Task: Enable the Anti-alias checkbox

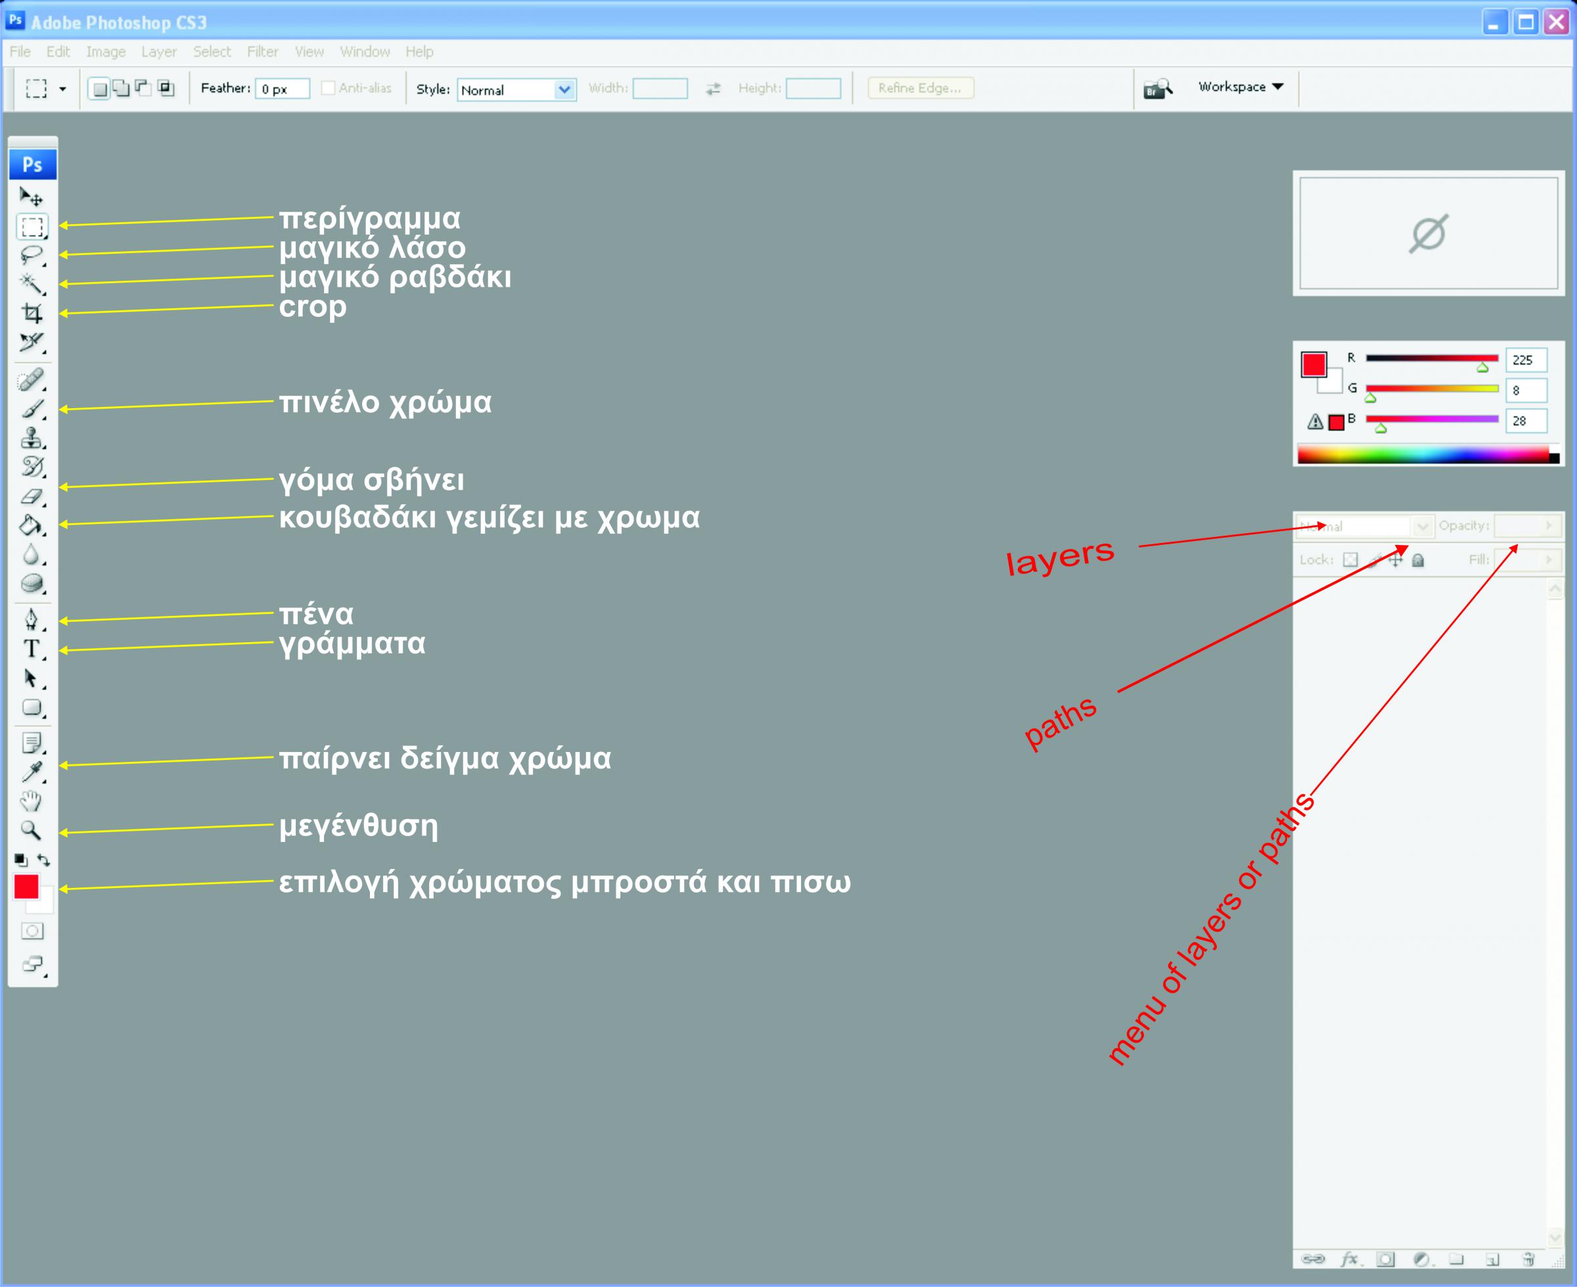Action: click(327, 88)
